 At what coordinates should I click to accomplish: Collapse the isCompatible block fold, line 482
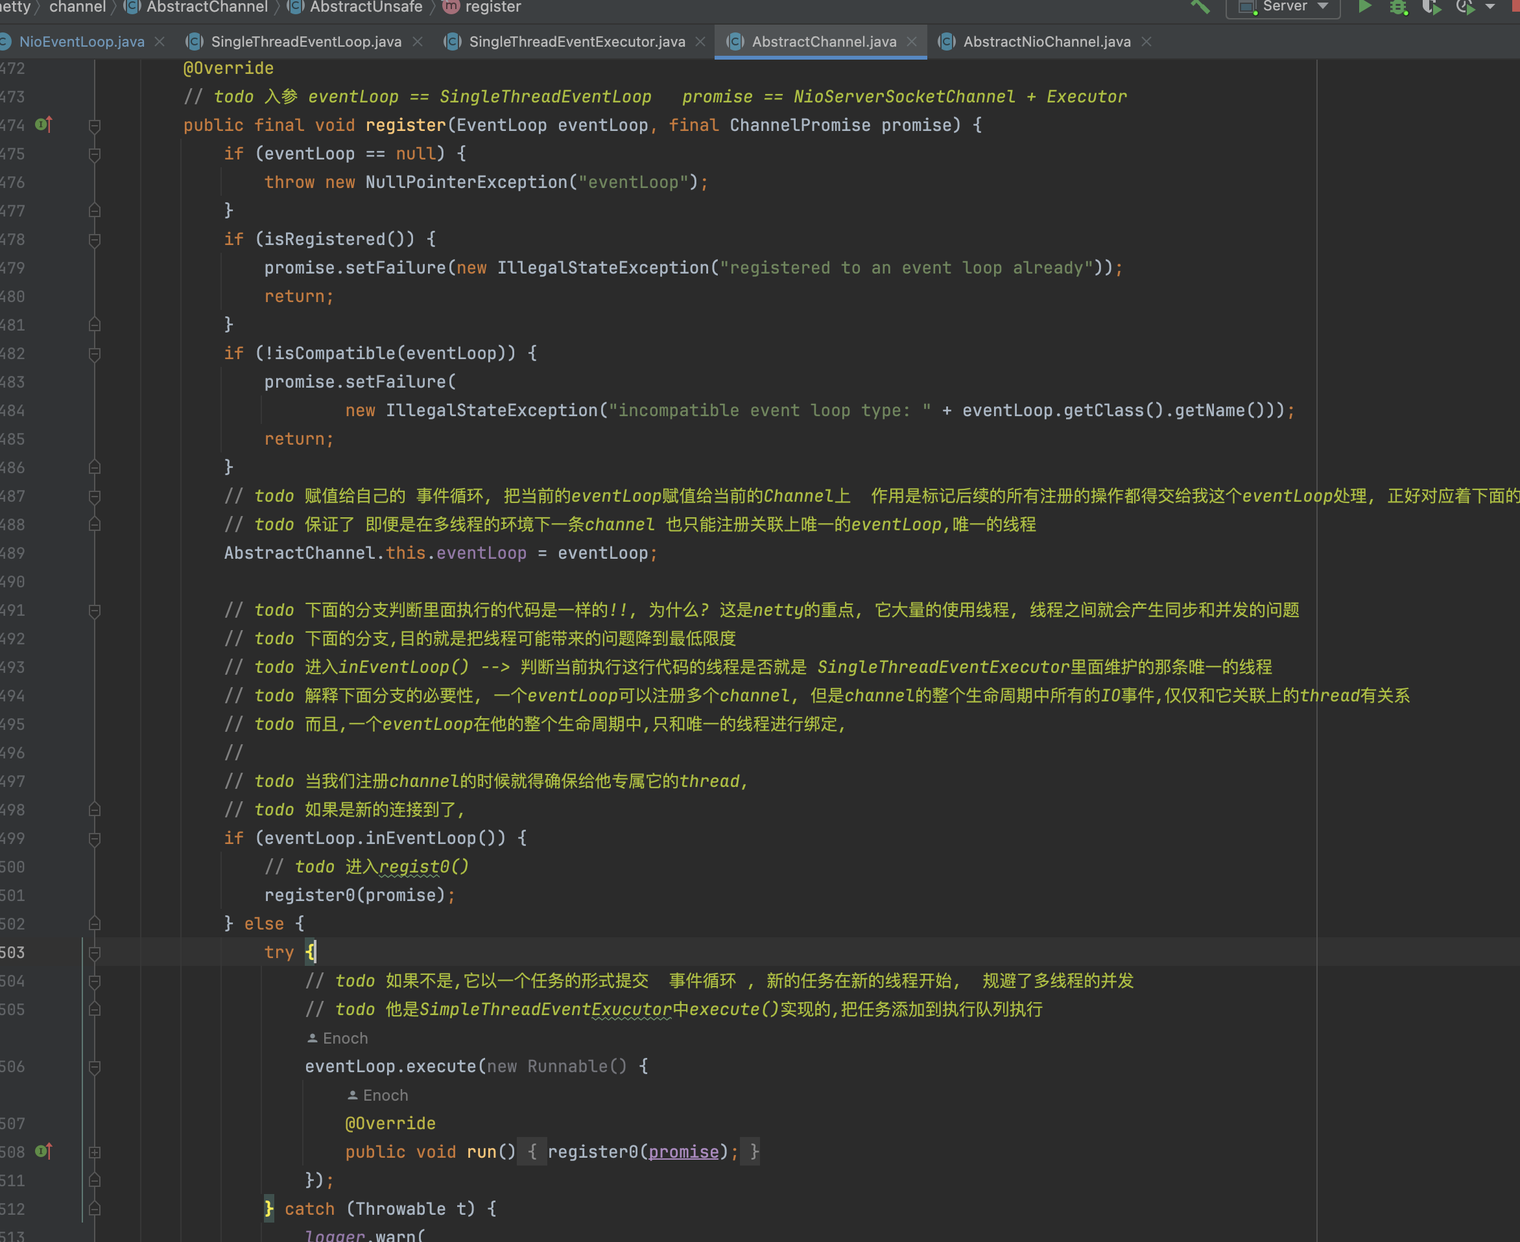95,354
